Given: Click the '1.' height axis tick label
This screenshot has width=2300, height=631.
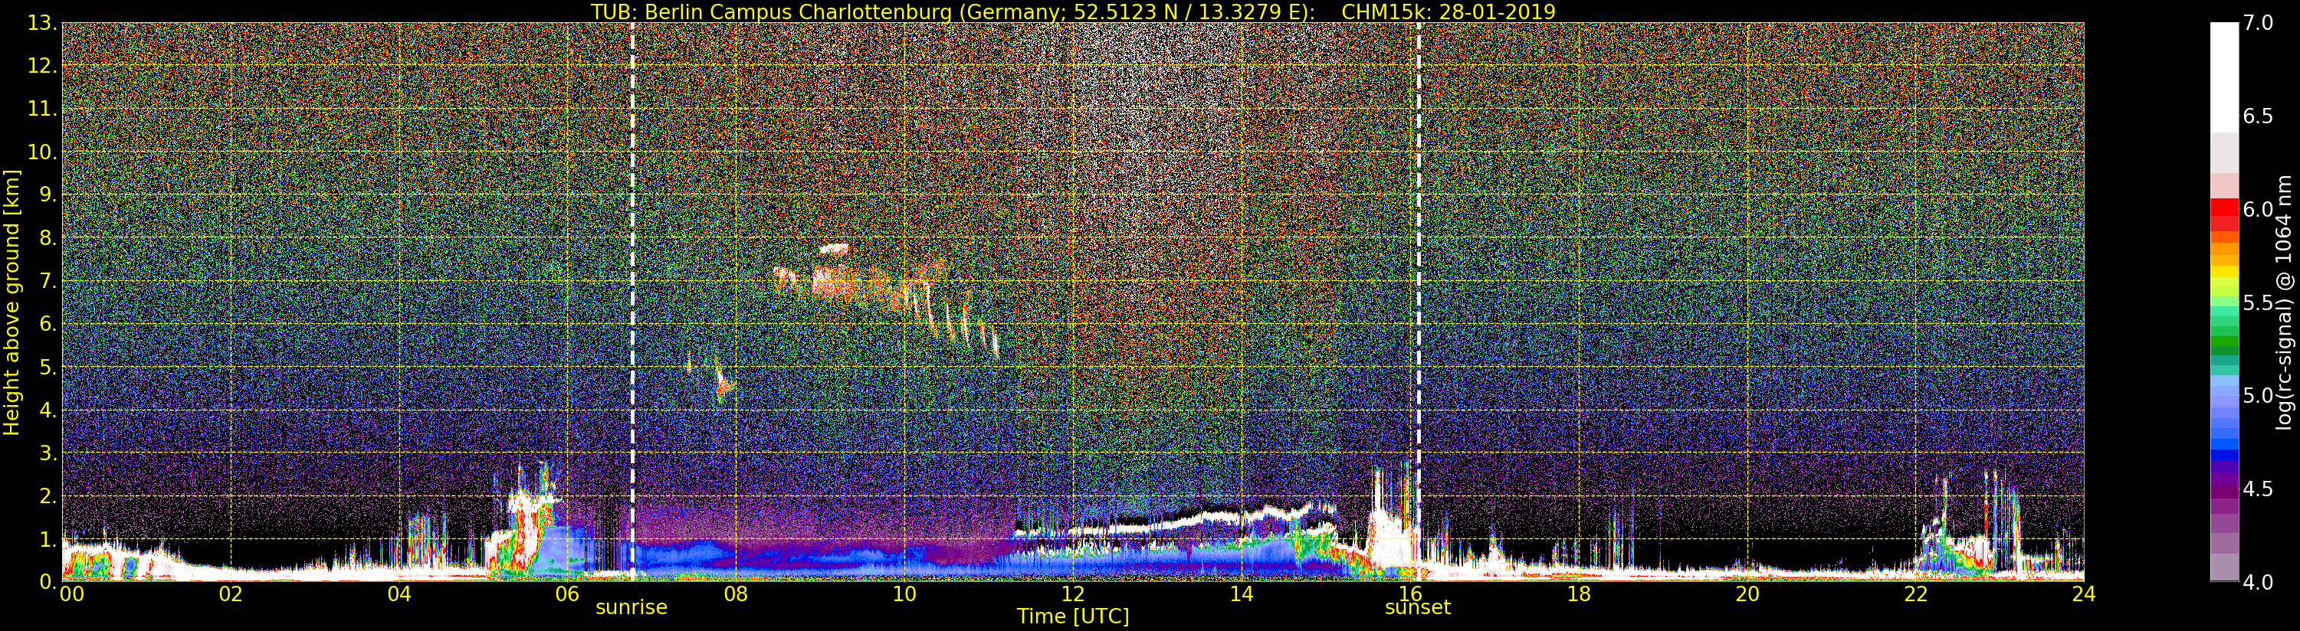Looking at the screenshot, I should pos(48,538).
